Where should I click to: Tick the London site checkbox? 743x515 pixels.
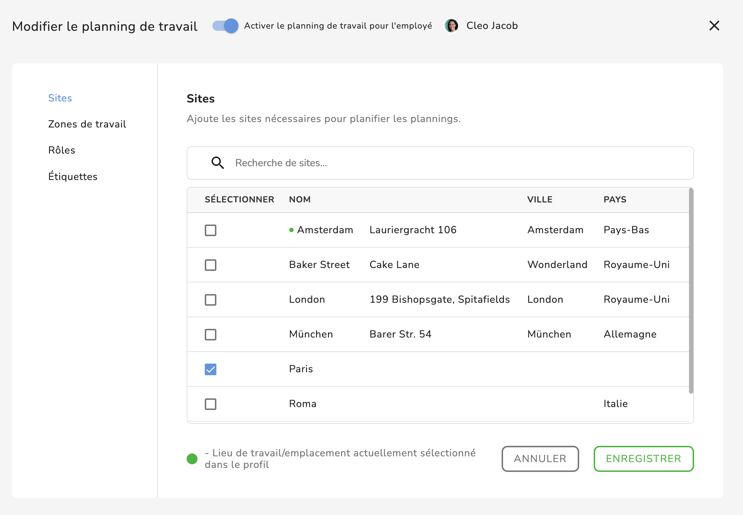[x=211, y=300]
